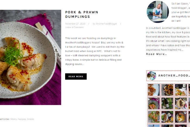The width and height of the screenshot is (190, 127).
Task: Open the Snacks category link
Action: [30, 119]
